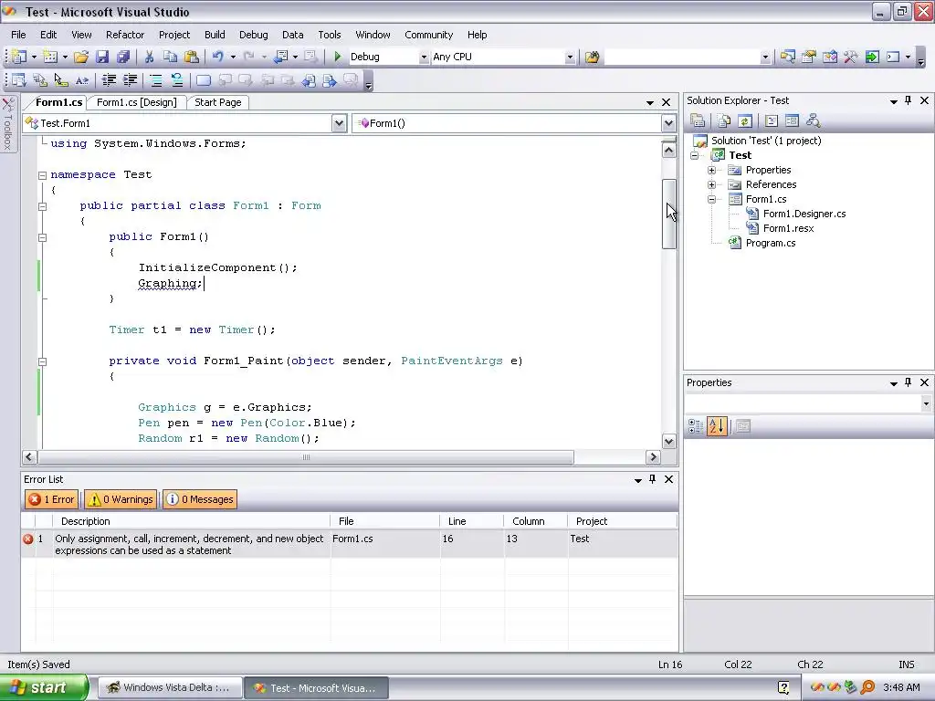Open the Find combo box dropdown arrow
Screen dimensions: 935x701
[765, 58]
